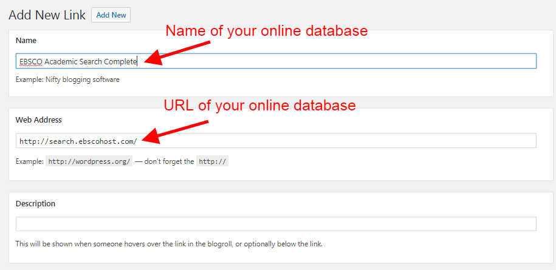
Task: Click the http://search.ebscohost.com/ URL text
Action: tap(78, 141)
